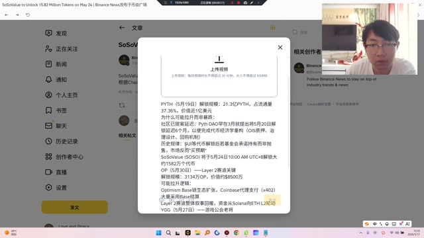Screen dimensions: 424x238
Task: Click the red record app taskbar icon
Action: [227, 233]
